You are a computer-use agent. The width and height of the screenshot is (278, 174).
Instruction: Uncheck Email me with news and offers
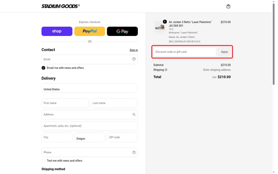43,68
